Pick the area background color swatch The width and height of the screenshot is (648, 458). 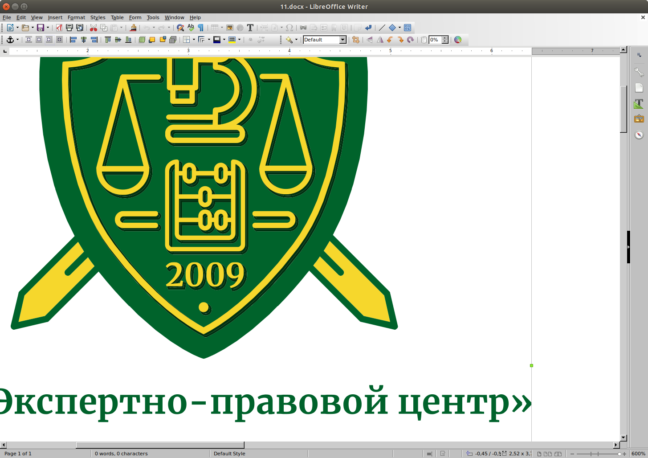pyautogui.click(x=232, y=40)
